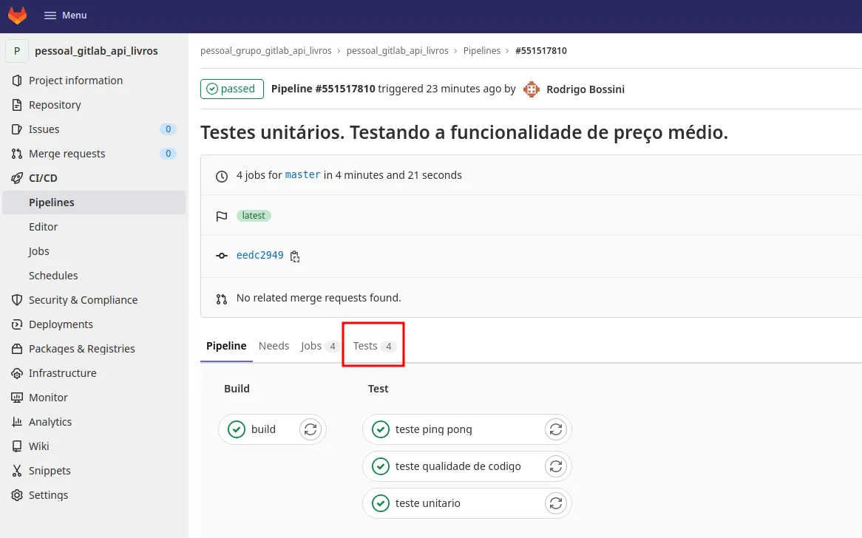Retry the teste unitario job
This screenshot has height=538, width=862.
pos(556,503)
